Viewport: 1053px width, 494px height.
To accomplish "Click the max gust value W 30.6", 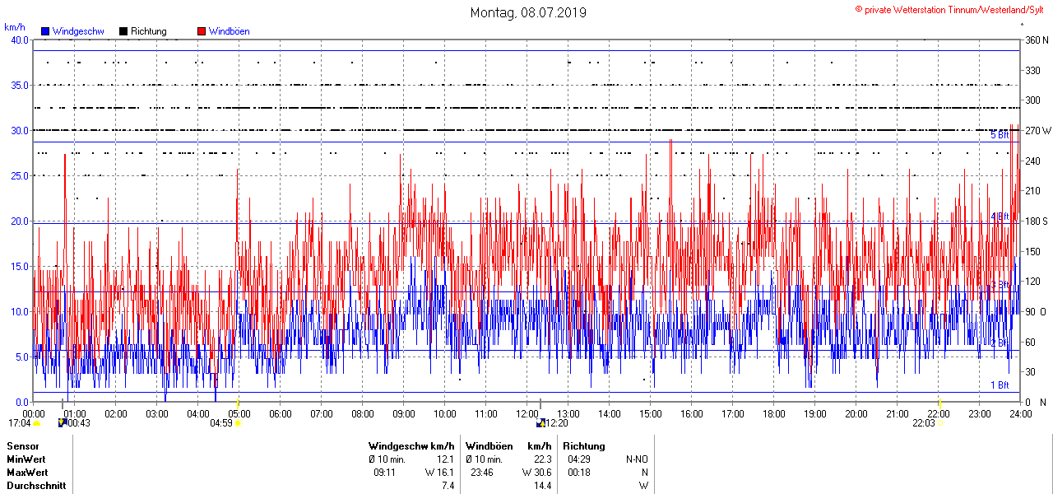I will (x=536, y=473).
